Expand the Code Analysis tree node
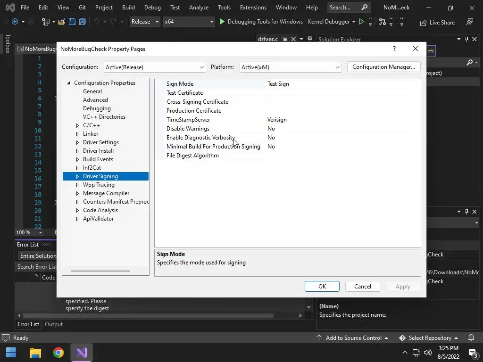The image size is (483, 362). [x=77, y=210]
